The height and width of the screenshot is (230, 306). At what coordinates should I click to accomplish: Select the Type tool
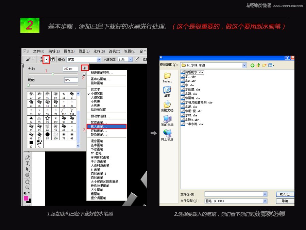(x=28, y=163)
